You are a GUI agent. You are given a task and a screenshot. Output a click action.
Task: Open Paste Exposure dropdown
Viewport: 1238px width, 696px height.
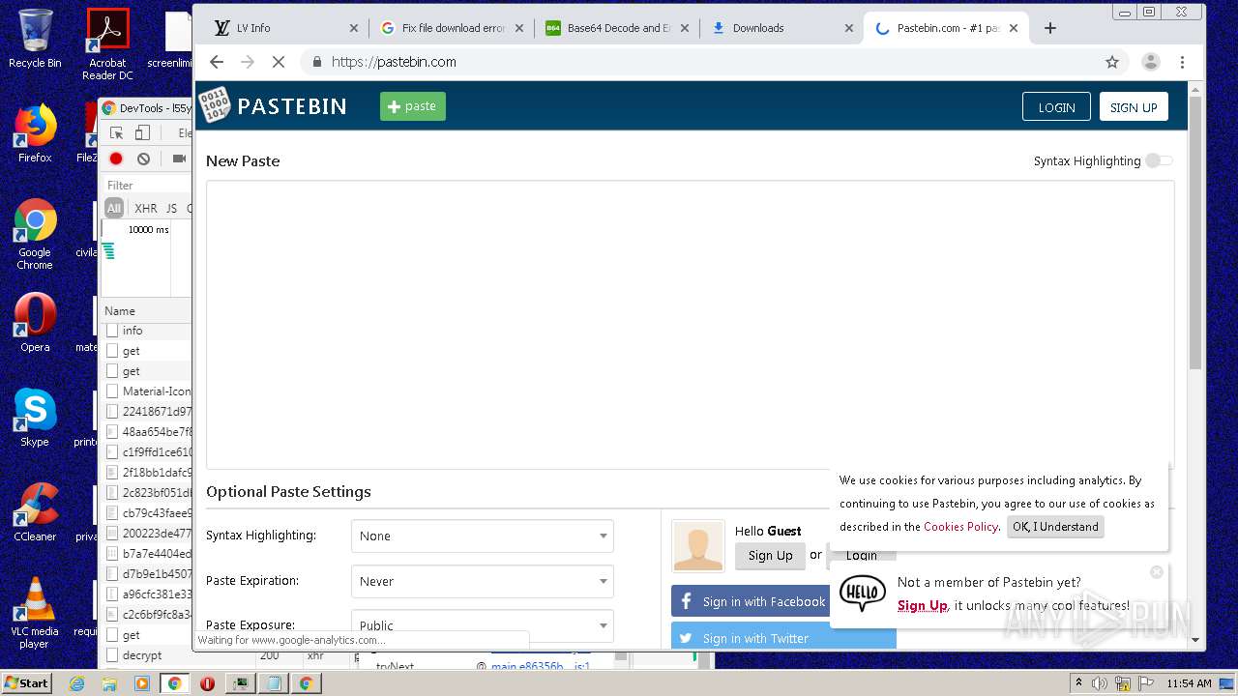click(482, 625)
